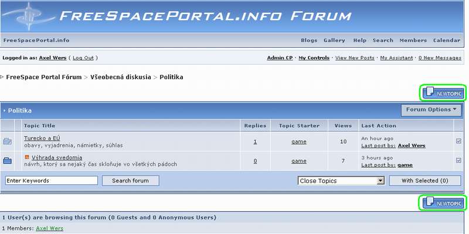Click topic starter game in Výhrada row
The image size is (469, 234).
(299, 161)
